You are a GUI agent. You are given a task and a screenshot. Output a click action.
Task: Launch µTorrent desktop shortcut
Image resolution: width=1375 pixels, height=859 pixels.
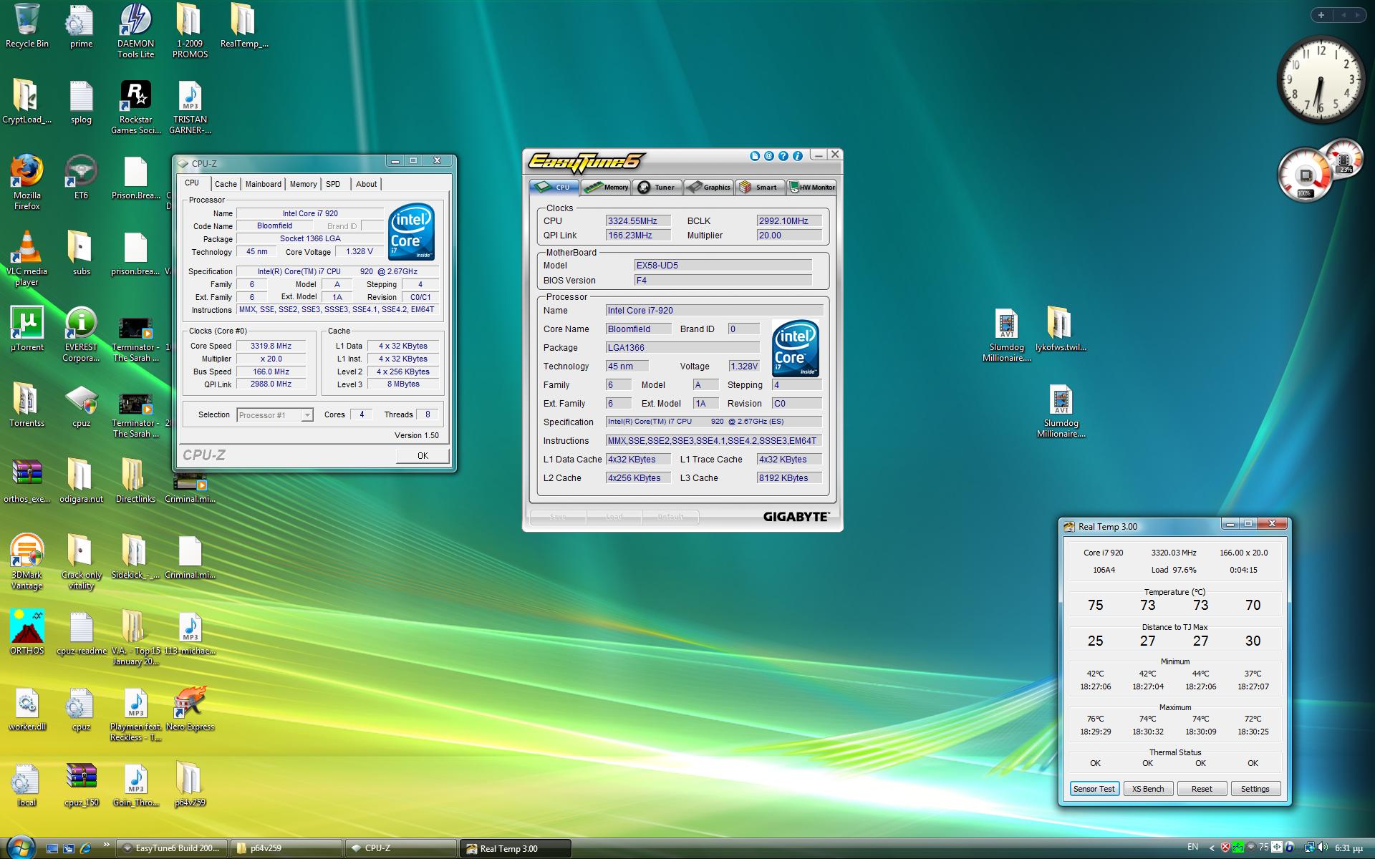pos(27,329)
